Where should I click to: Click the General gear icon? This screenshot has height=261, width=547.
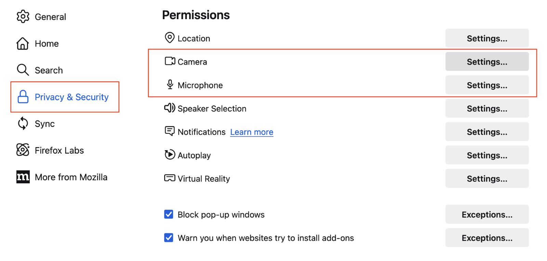pos(23,16)
